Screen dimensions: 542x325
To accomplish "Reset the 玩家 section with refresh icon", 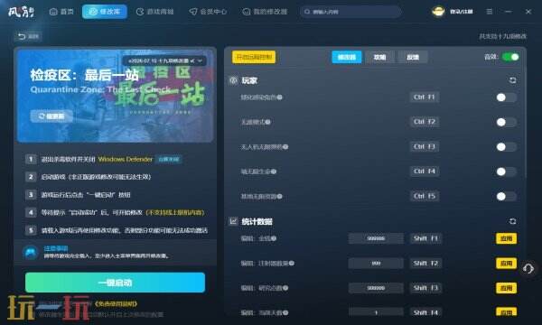I will tap(512, 80).
